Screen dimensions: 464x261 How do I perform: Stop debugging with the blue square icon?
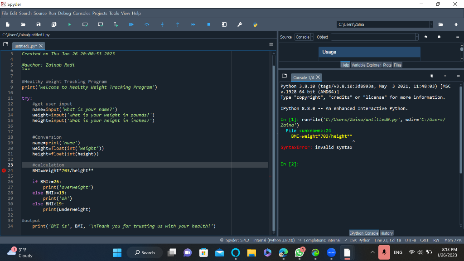[x=208, y=24]
